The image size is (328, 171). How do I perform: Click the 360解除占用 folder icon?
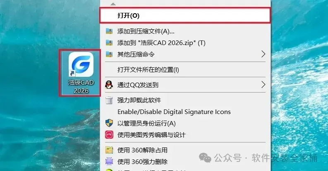[109, 150]
